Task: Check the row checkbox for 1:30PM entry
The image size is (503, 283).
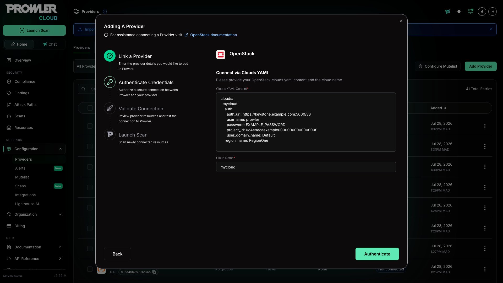Action: (x=90, y=167)
